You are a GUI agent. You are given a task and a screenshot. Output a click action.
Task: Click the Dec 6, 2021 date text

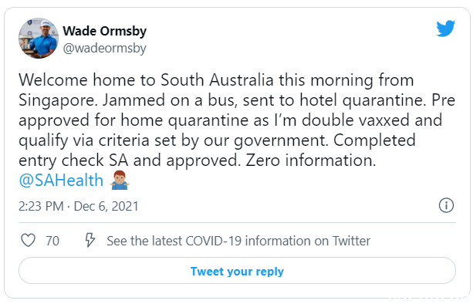coord(106,206)
